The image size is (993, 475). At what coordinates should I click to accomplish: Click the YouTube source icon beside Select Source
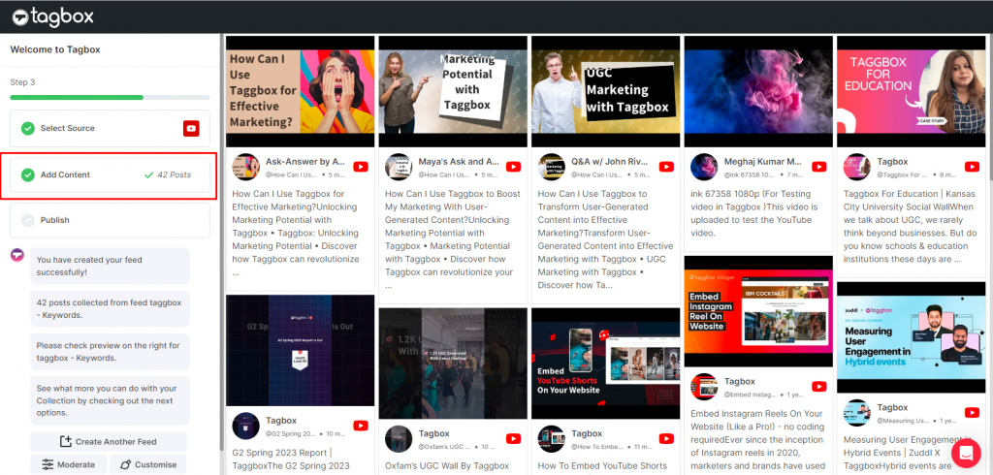191,128
